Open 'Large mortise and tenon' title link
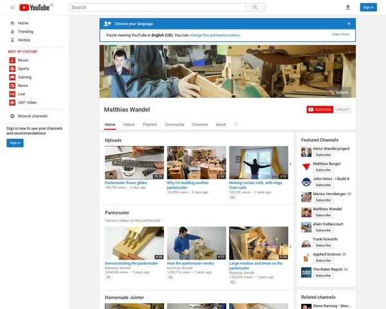The image size is (386, 309). (256, 266)
